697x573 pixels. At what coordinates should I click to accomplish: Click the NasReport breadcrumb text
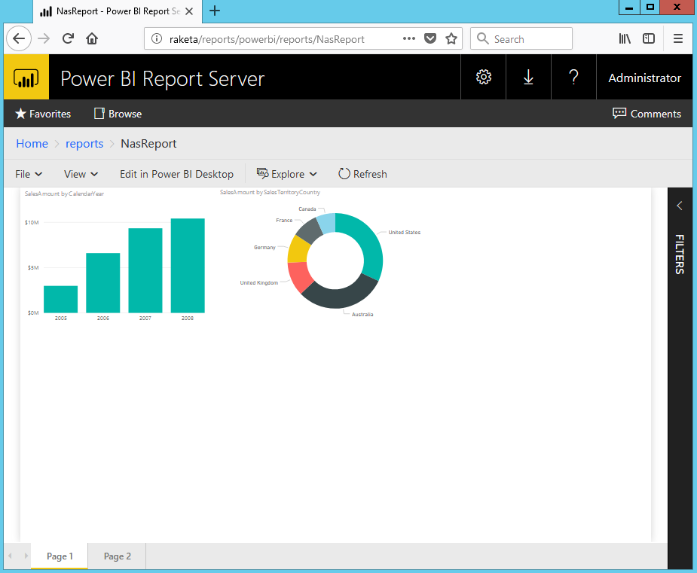(x=148, y=144)
